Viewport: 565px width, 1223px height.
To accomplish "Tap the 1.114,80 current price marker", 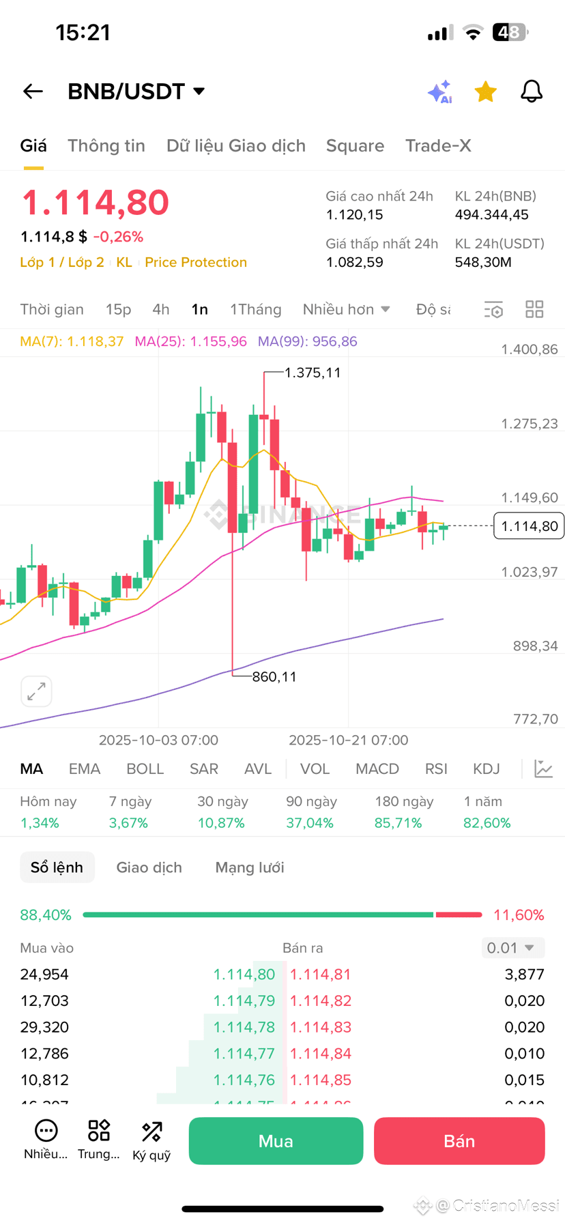I will 529,526.
